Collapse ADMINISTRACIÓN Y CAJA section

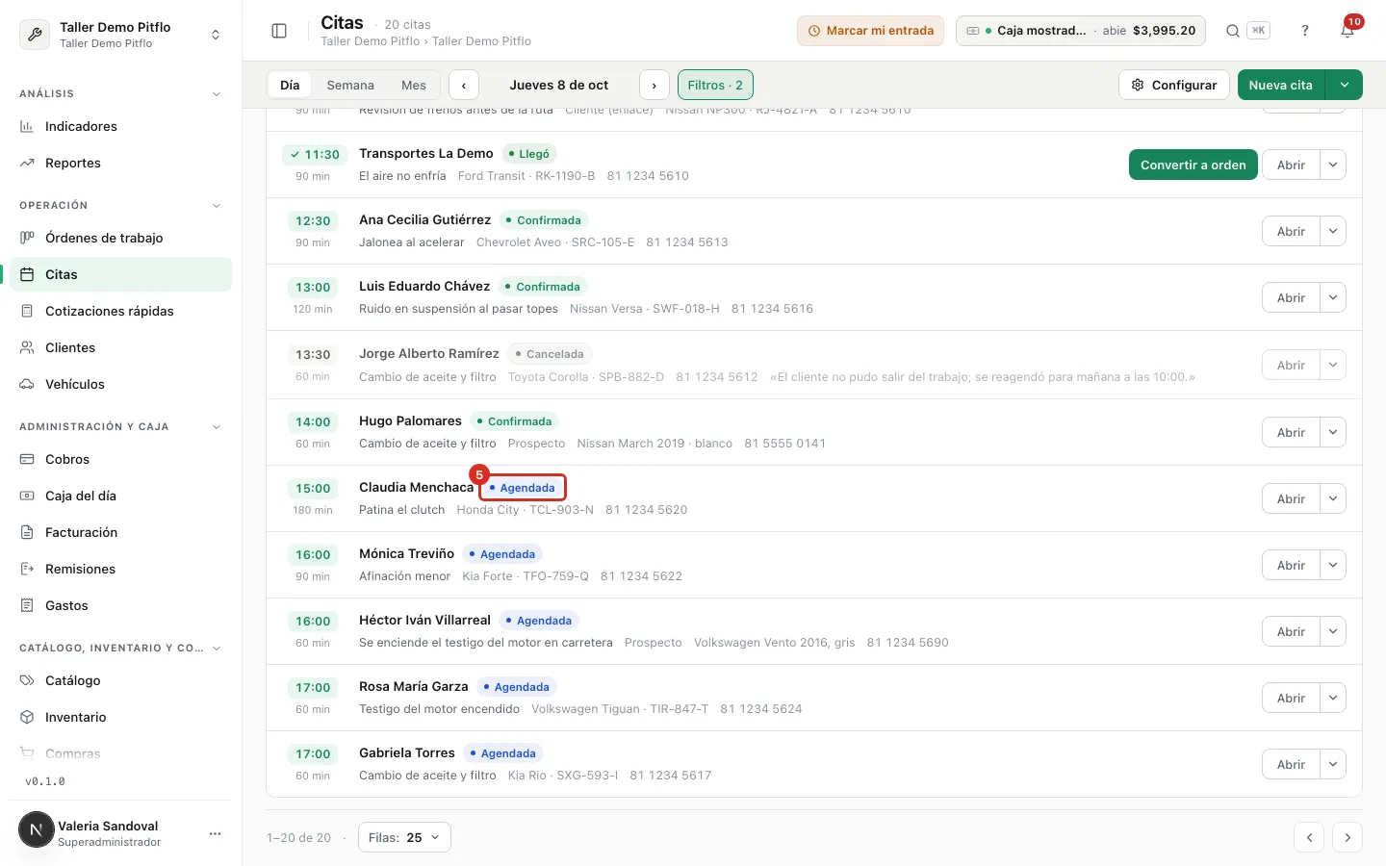217,427
